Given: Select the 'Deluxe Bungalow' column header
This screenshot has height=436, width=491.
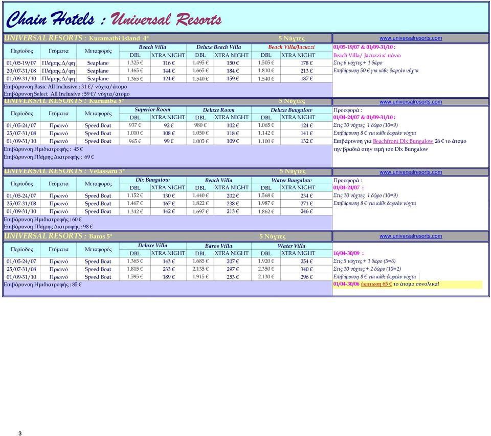Looking at the screenshot, I should pos(291,110).
